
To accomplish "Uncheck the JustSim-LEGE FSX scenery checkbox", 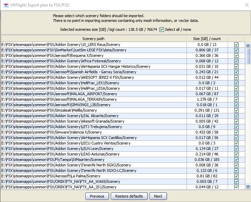I will tap(236, 50).
